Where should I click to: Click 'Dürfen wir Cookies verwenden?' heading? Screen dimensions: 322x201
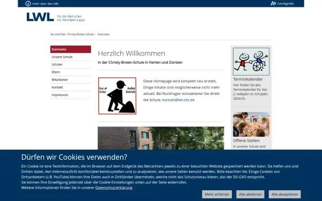coord(74,157)
